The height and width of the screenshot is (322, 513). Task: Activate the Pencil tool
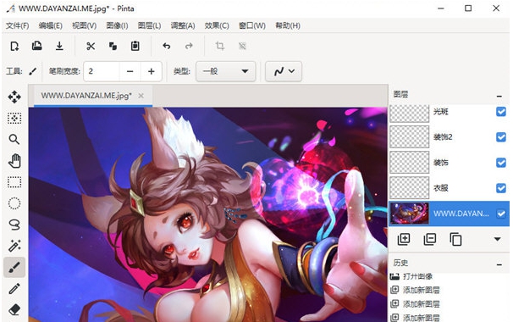(14, 289)
